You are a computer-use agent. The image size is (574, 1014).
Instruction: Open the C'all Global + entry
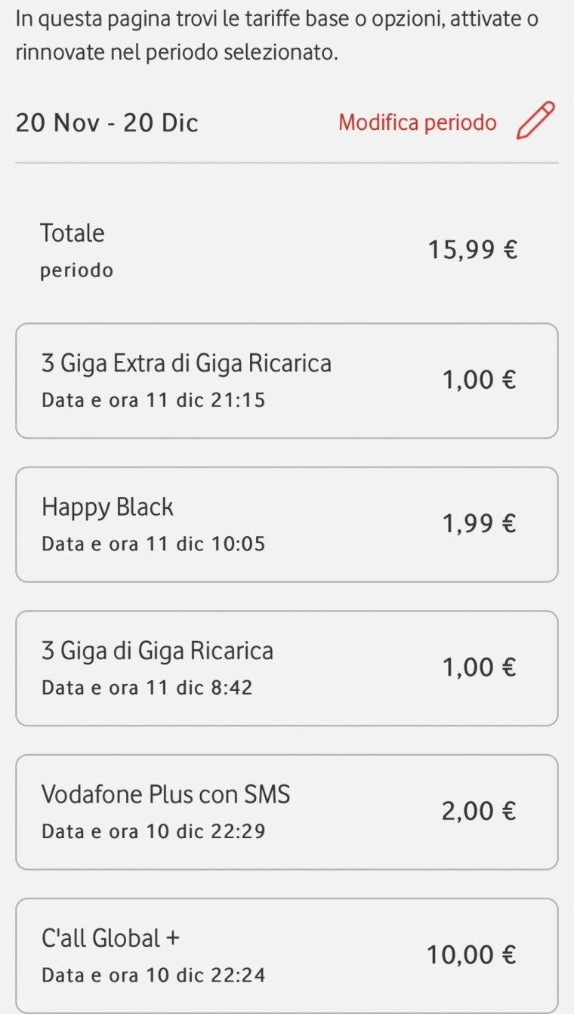[x=111, y=938]
